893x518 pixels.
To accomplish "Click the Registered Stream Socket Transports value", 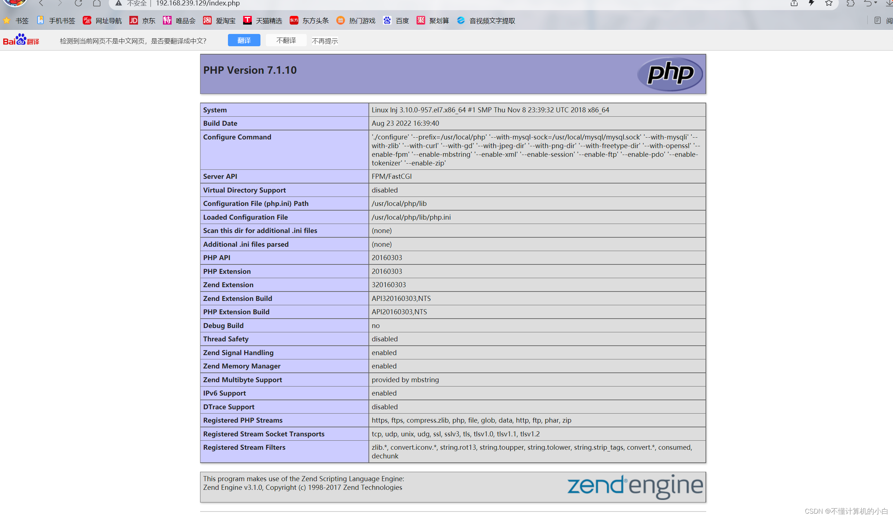I will (x=456, y=434).
